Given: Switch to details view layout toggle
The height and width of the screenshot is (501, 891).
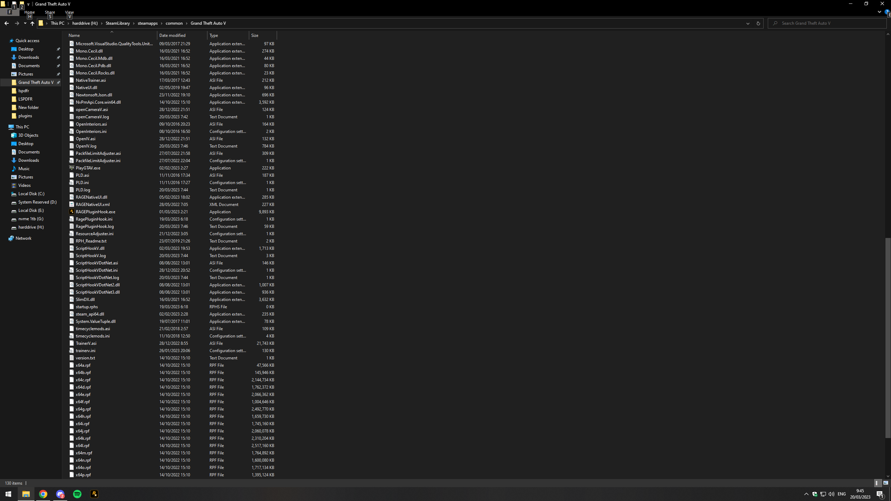Looking at the screenshot, I should point(877,483).
